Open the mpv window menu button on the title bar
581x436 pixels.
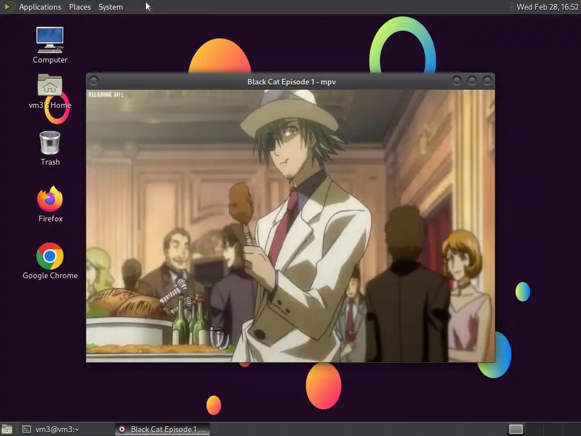pyautogui.click(x=94, y=81)
